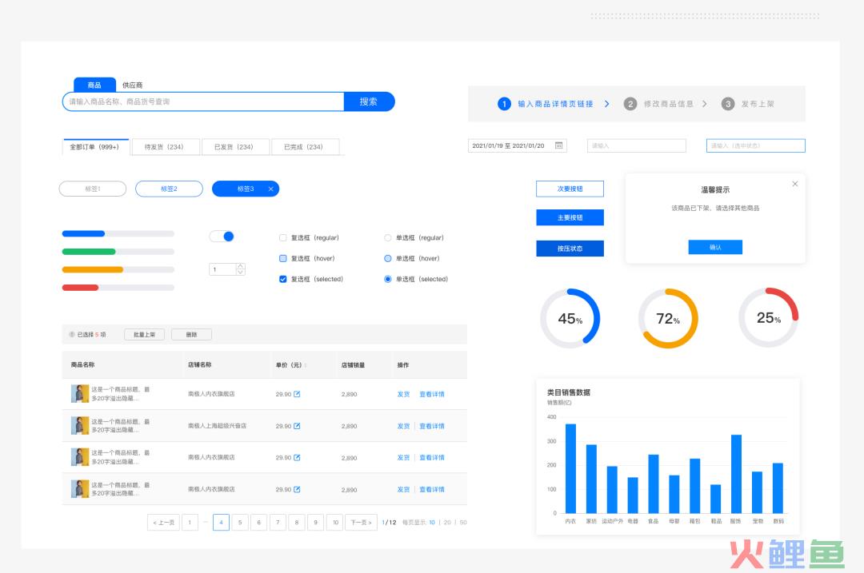The image size is (864, 573).
Task: Click edit price icon in last table row
Action: [298, 489]
